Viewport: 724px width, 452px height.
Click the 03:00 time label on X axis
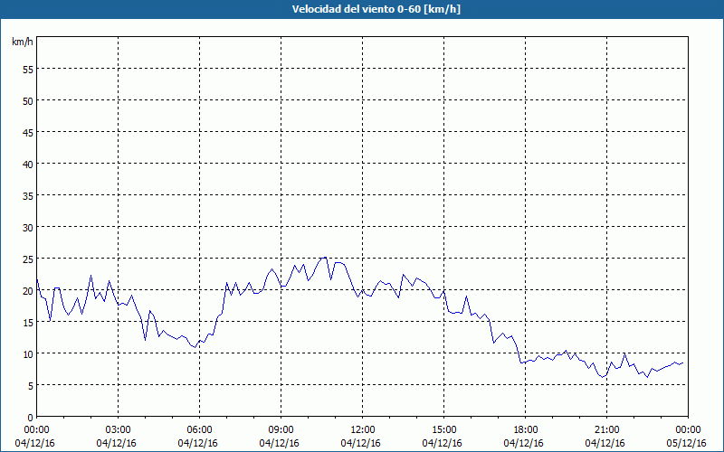119,430
